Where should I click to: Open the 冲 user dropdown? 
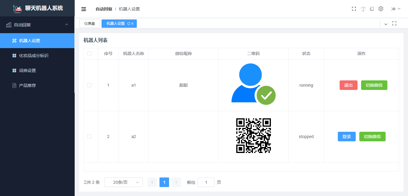(x=396, y=9)
